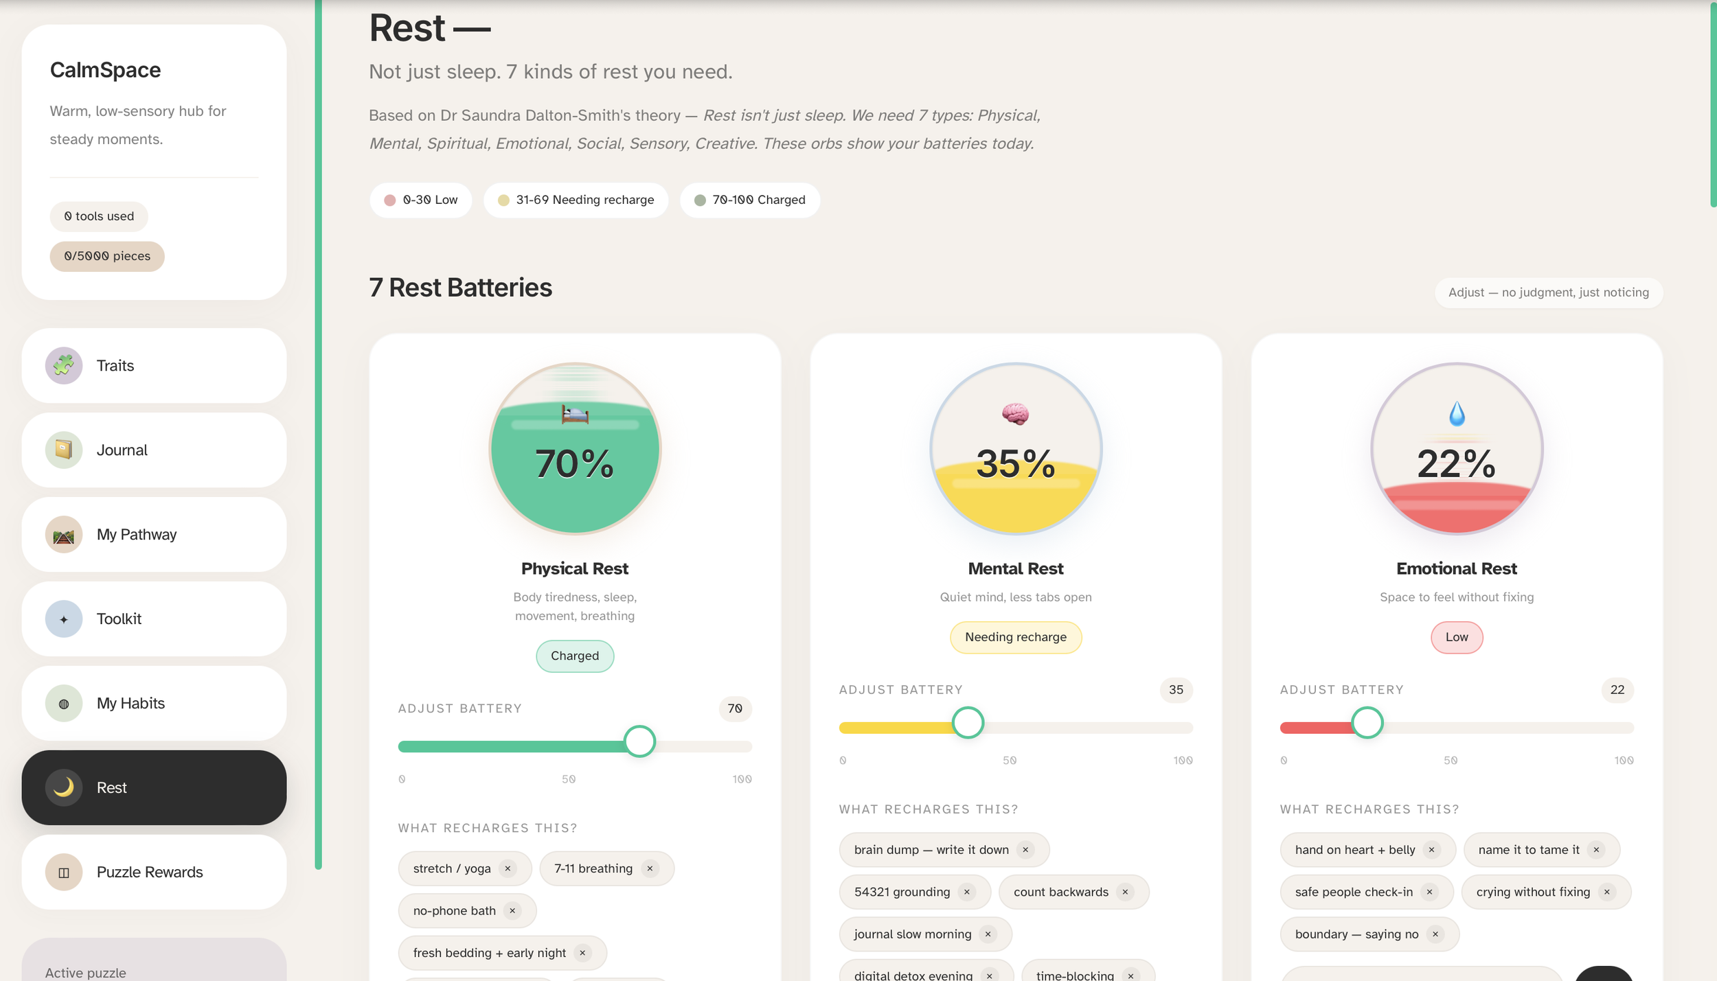Click the Toolkit sparkle icon

pos(64,619)
